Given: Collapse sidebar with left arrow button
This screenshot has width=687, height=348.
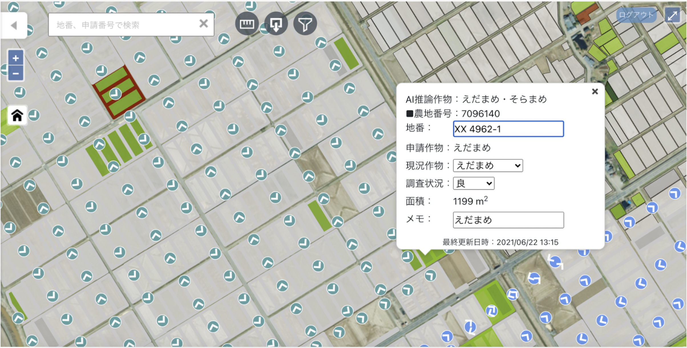Looking at the screenshot, I should tap(14, 25).
